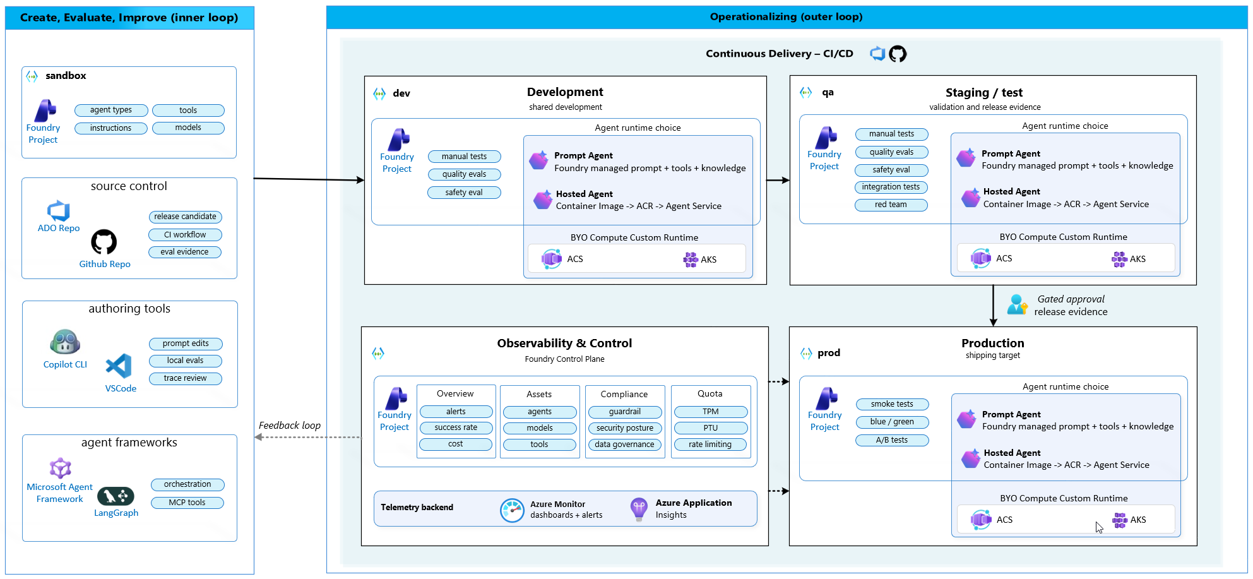Click the Hosted Agent icon in Development
Viewport: 1253px width, 579px height.
[543, 200]
